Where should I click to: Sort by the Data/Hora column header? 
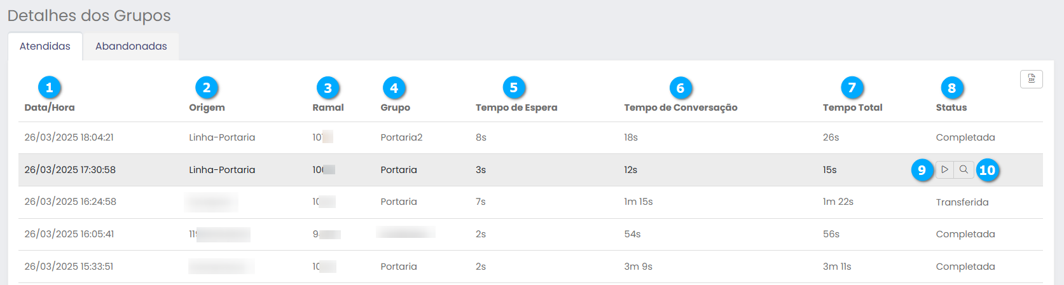(50, 108)
